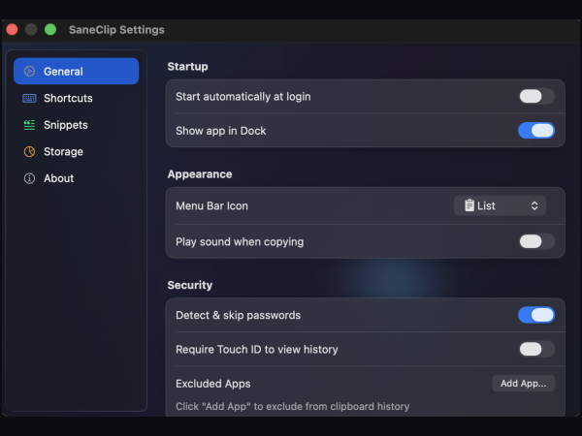Turn off Show app in Dock
Viewport: 582px width, 436px height.
(x=536, y=131)
